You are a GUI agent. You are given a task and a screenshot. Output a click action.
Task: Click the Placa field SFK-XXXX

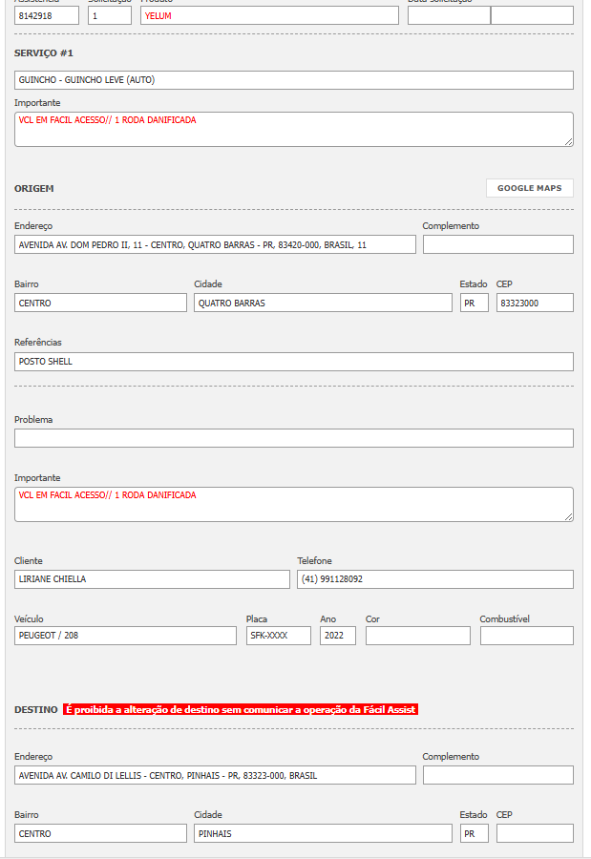pyautogui.click(x=279, y=636)
